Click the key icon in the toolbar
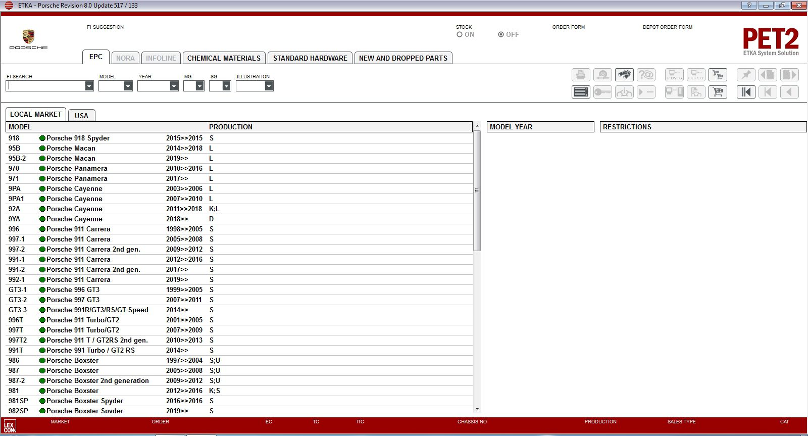The image size is (808, 436). (x=602, y=92)
